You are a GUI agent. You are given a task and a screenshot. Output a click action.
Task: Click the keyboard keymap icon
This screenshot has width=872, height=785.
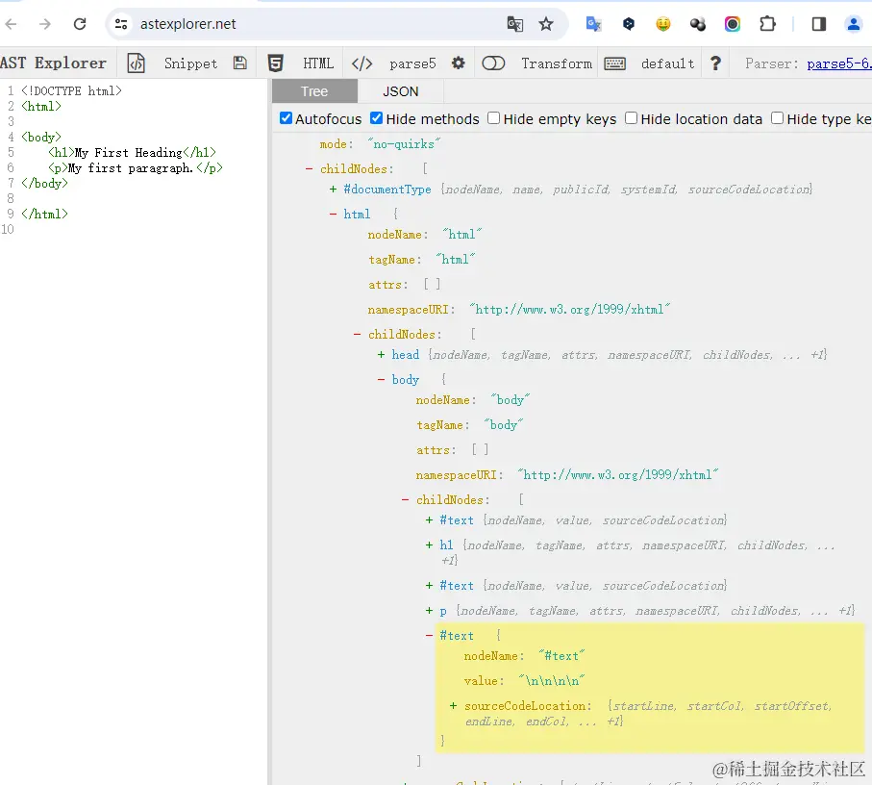(614, 63)
